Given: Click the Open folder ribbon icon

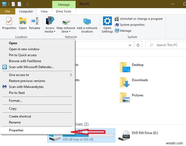Looking at the screenshot, I should tap(23, 21).
